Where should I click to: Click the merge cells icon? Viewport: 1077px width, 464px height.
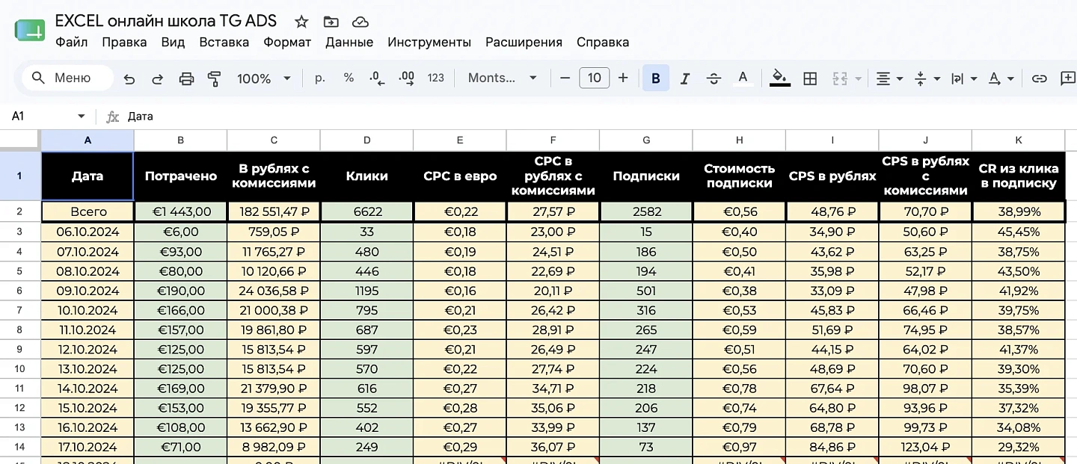pos(840,78)
